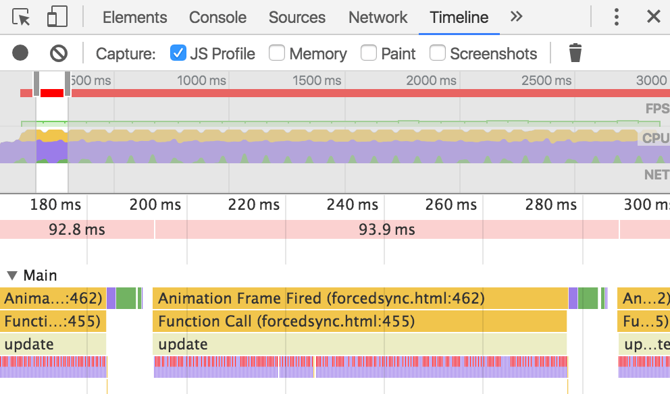The width and height of the screenshot is (670, 394).
Task: Select the 93.9 ms frame bar
Action: coord(386,229)
